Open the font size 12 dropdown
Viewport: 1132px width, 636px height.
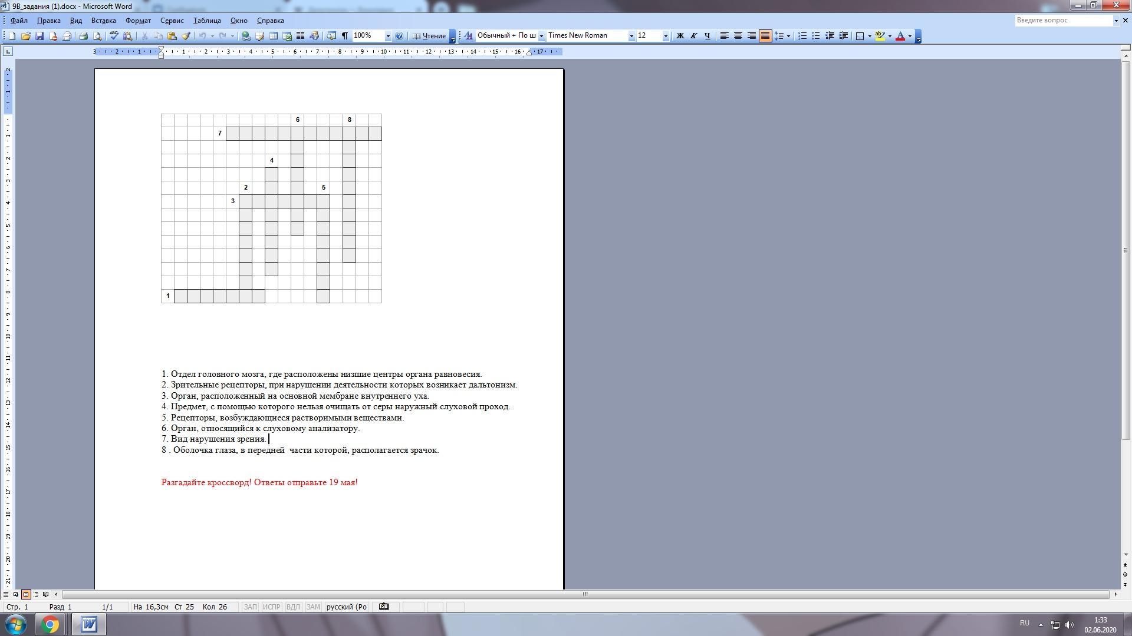666,36
